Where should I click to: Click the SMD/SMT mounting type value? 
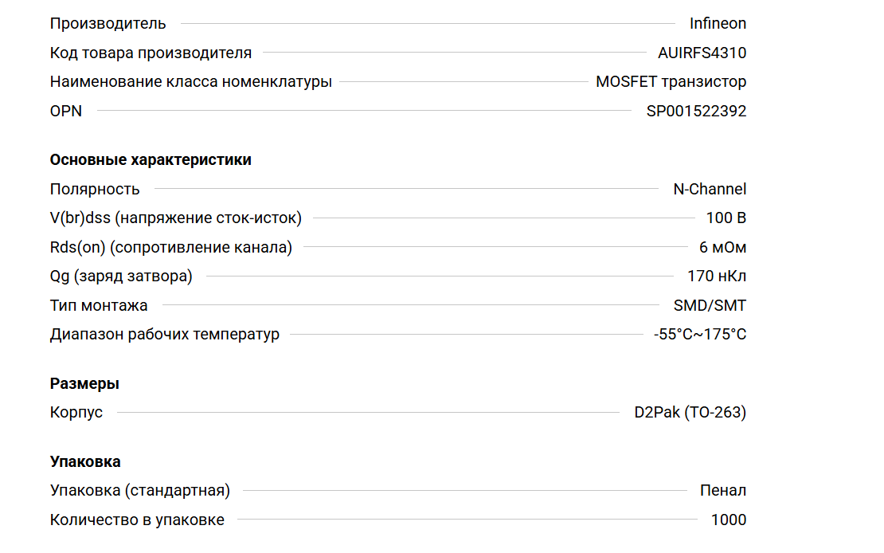[710, 306]
